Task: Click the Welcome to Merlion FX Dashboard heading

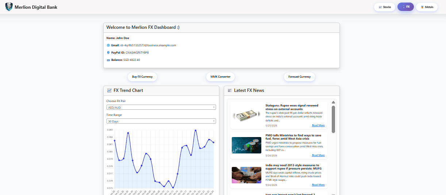Action: [x=143, y=27]
